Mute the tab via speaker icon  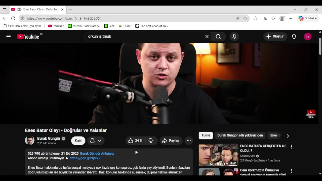click(19, 10)
